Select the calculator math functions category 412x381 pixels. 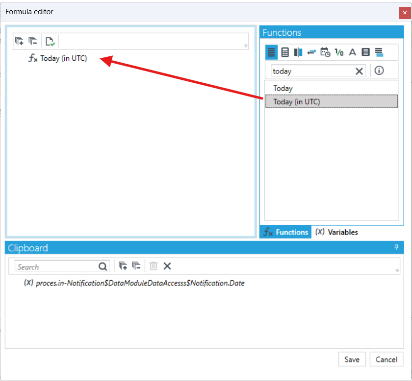point(285,52)
